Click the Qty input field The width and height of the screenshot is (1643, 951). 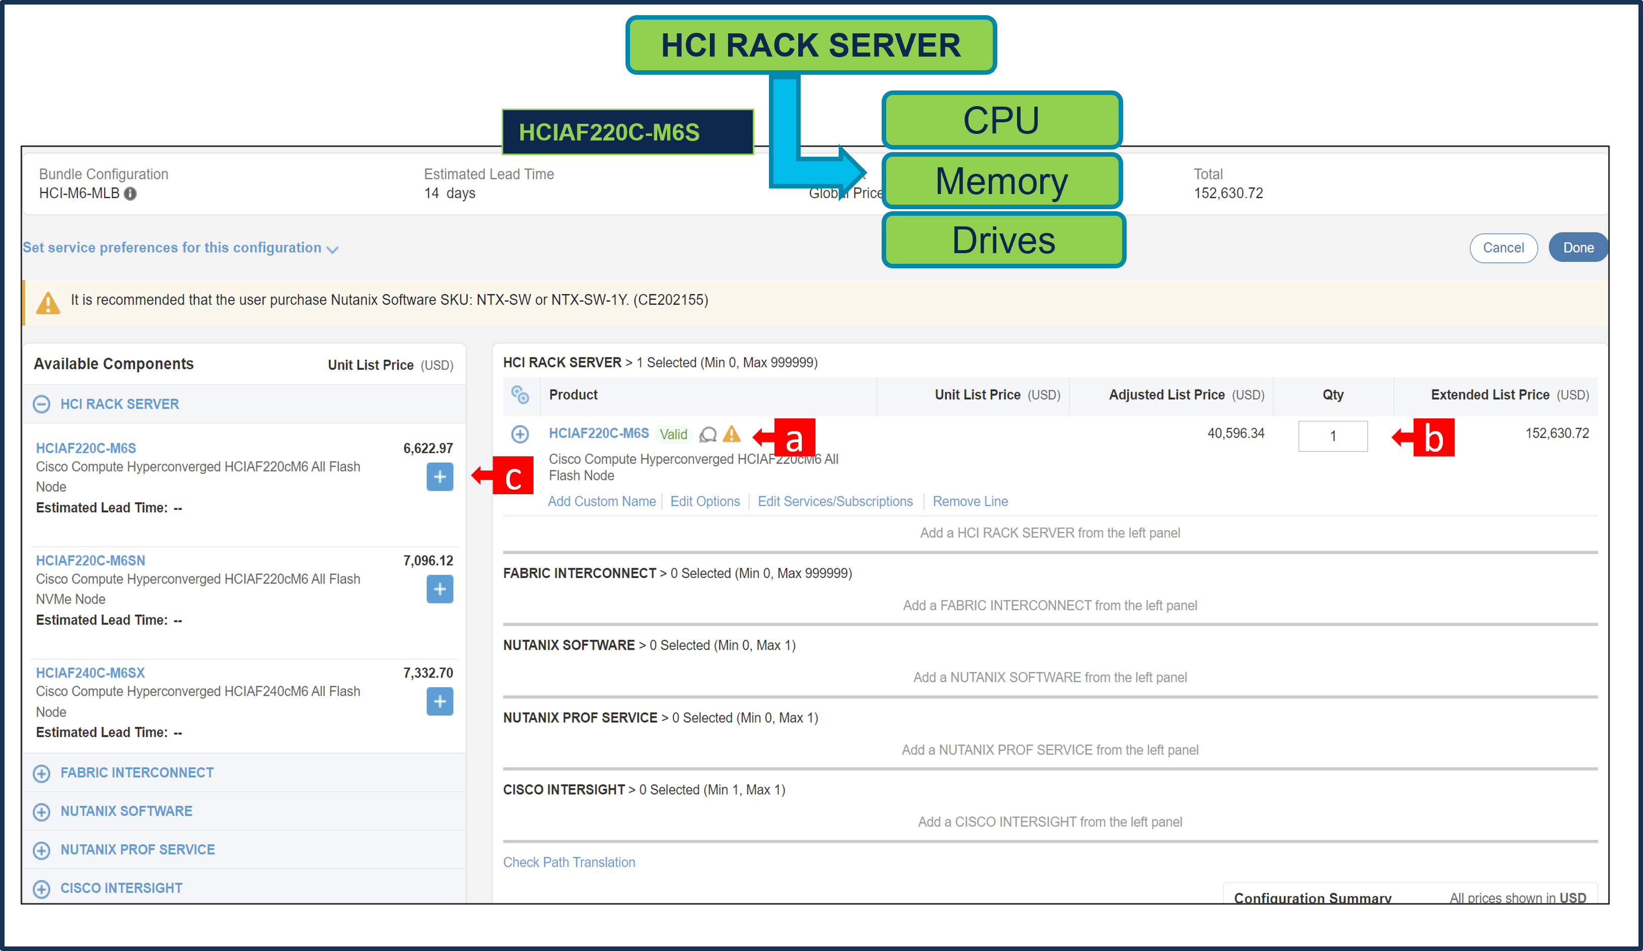click(x=1333, y=436)
